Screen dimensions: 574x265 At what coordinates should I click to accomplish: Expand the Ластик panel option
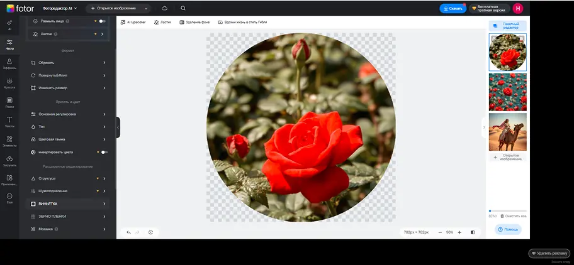[x=68, y=34]
